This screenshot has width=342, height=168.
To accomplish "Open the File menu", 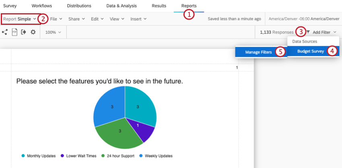I will [x=56, y=19].
